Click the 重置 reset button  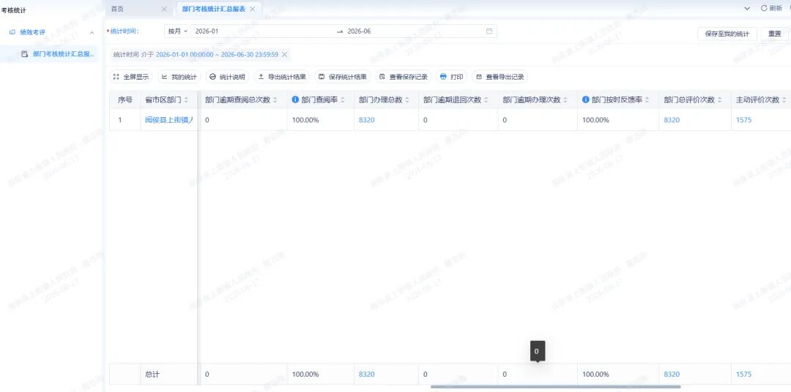[x=774, y=34]
